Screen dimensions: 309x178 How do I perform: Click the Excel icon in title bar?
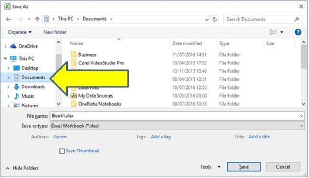7,7
